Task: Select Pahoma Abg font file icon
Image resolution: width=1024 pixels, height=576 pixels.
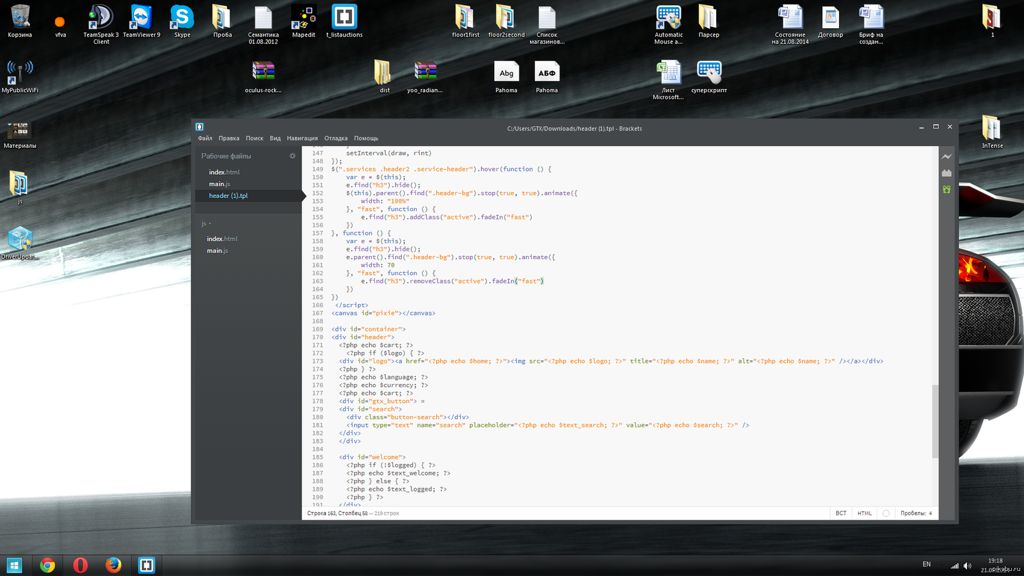Action: (506, 77)
